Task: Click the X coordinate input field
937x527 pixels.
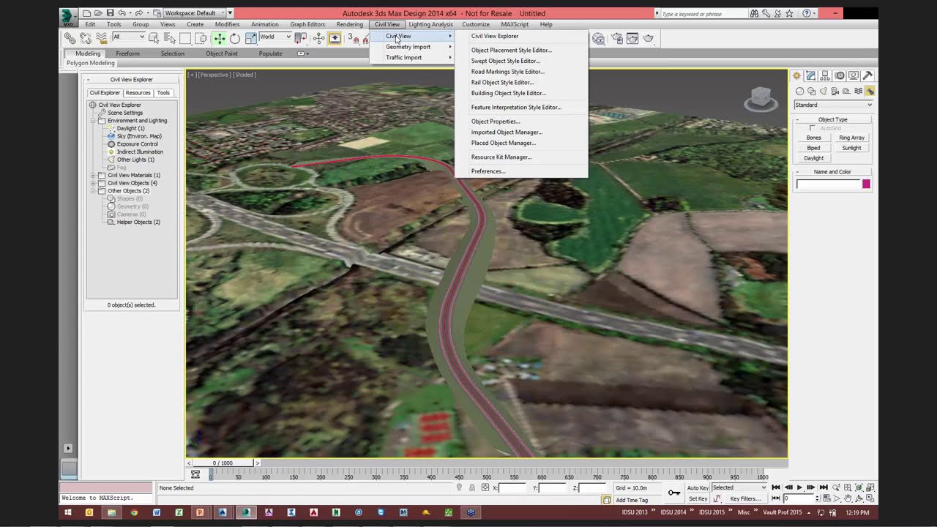Action: click(x=513, y=487)
